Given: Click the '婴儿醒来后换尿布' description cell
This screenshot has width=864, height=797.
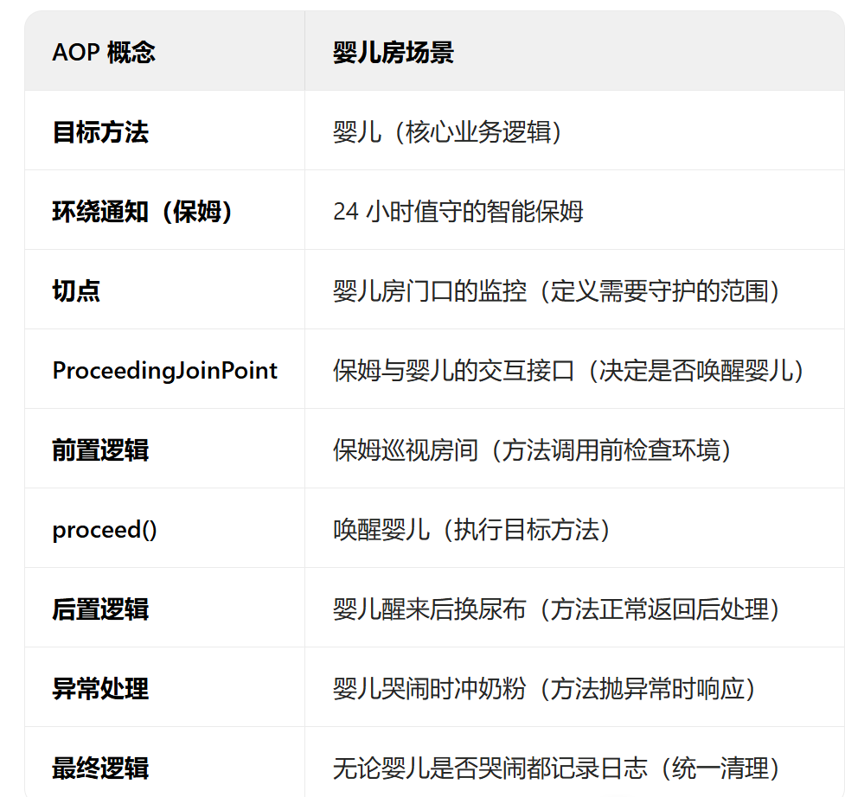Looking at the screenshot, I should click(x=575, y=608).
